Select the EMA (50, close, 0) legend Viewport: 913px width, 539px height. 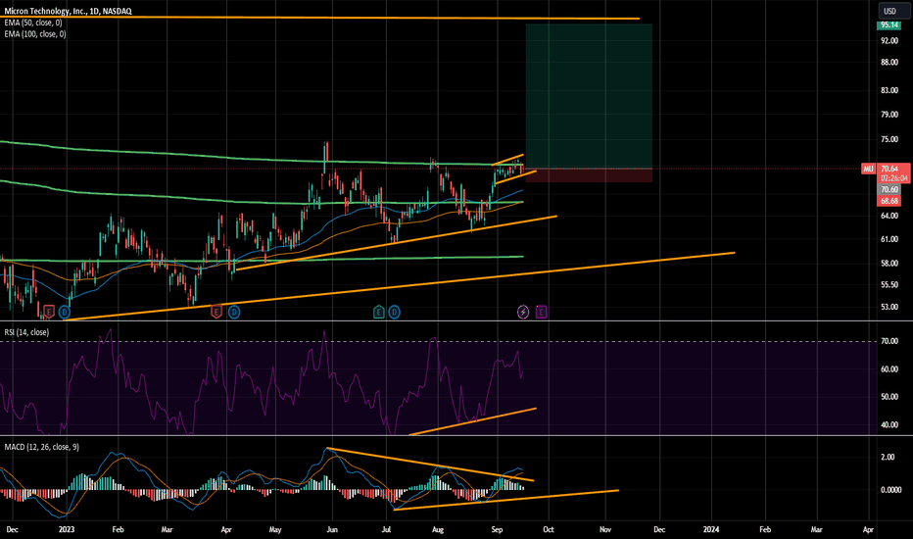[33, 23]
